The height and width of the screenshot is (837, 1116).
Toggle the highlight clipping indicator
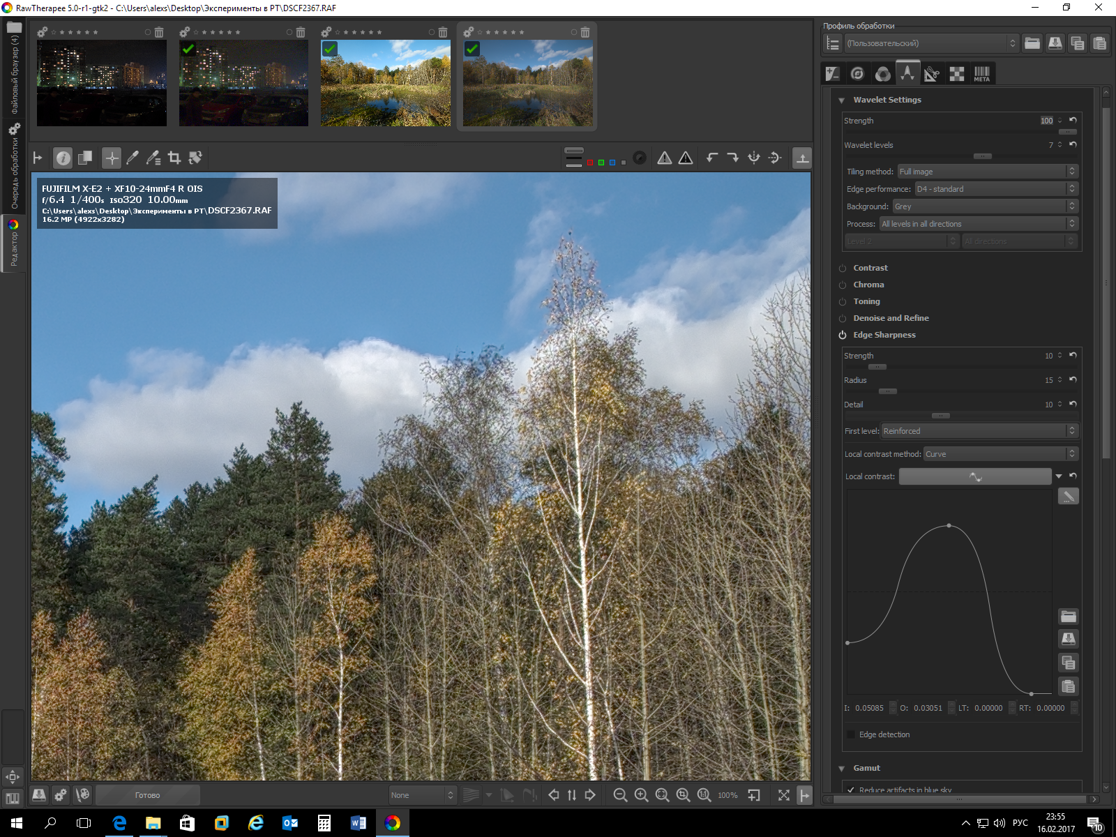pos(686,158)
